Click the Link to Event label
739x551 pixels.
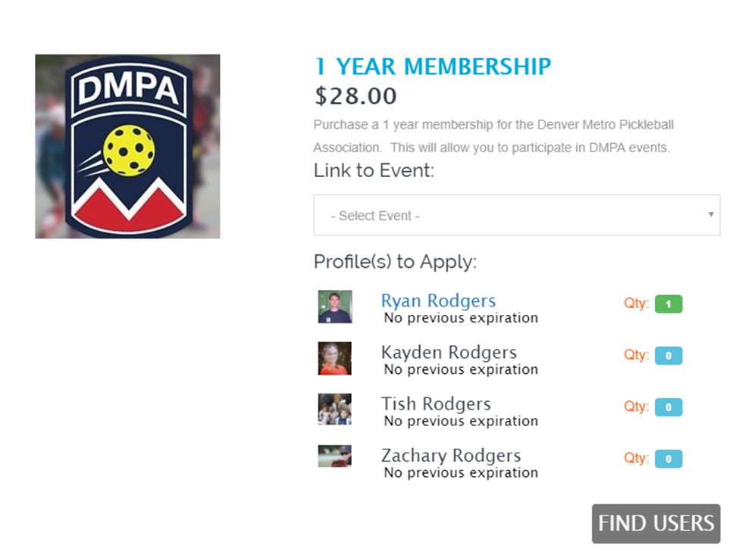(374, 170)
